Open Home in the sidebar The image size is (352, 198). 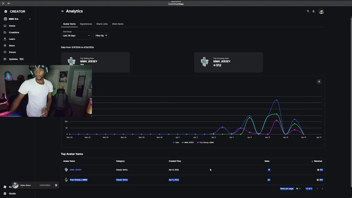(x=12, y=26)
